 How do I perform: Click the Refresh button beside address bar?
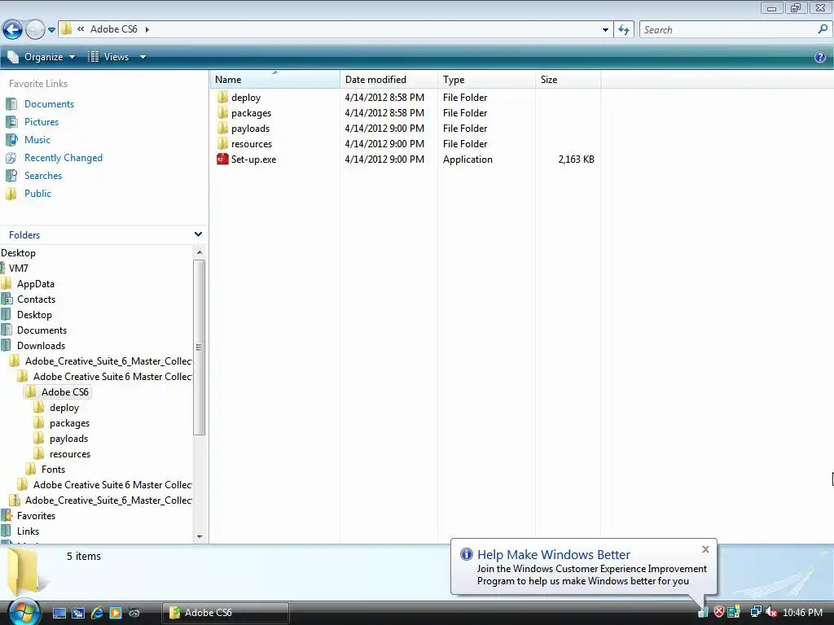[624, 30]
